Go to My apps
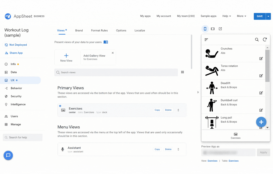The width and height of the screenshot is (273, 174). [145, 16]
